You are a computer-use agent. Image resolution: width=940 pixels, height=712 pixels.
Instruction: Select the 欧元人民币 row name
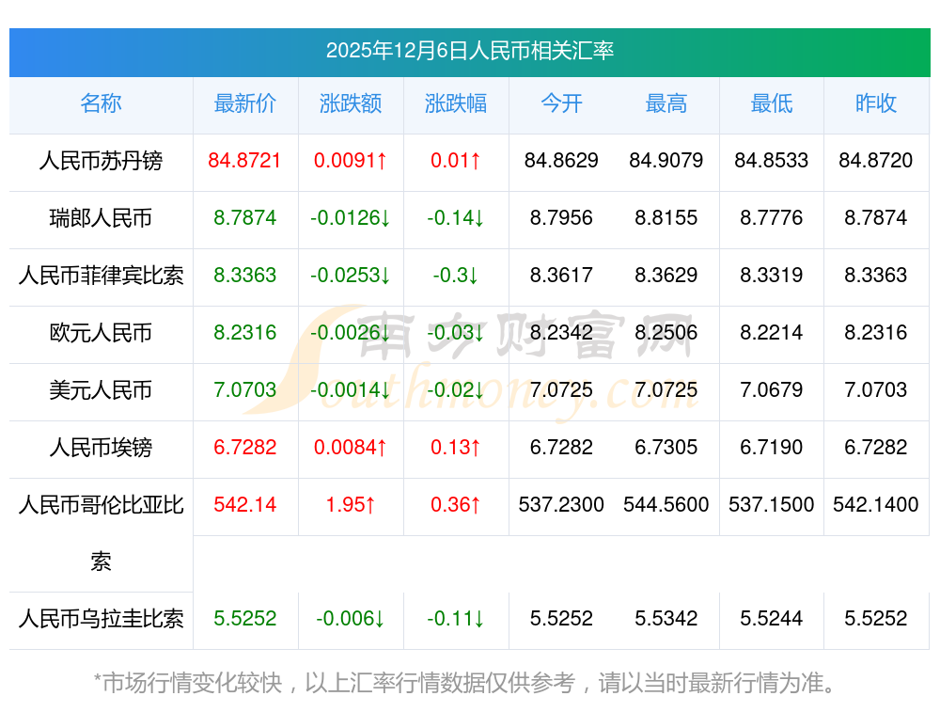point(101,332)
